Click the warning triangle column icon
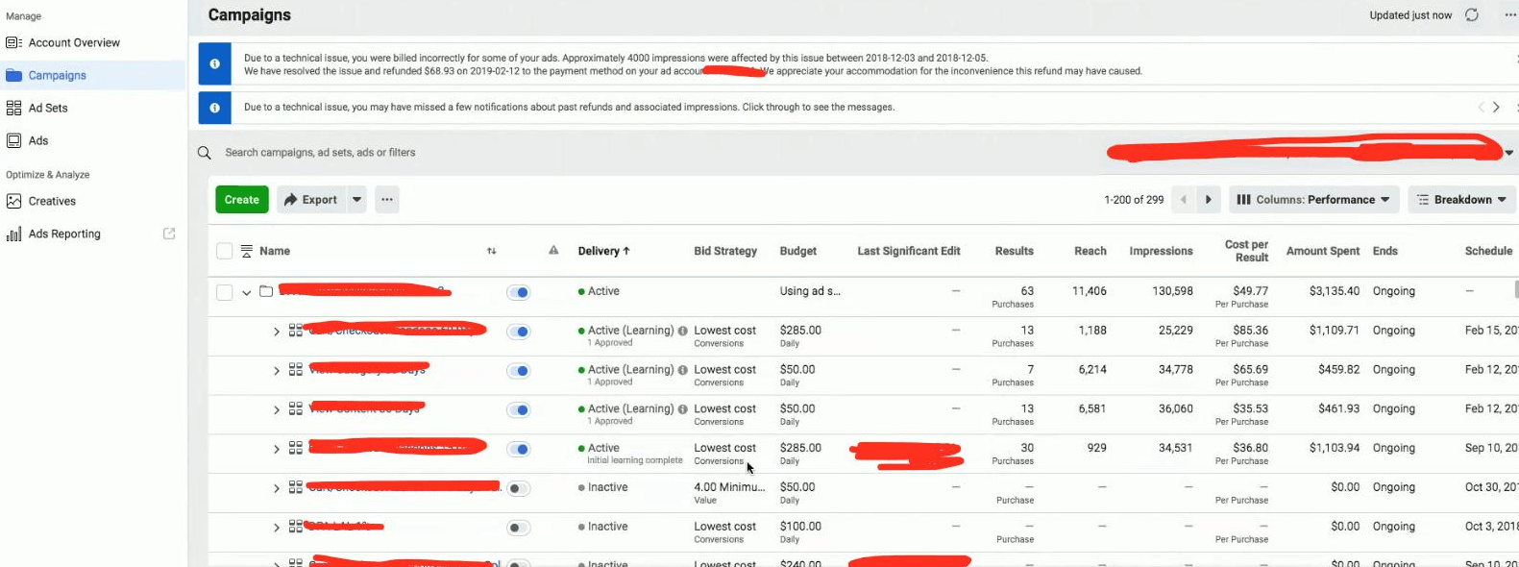Screen dimensions: 1519x567 click(x=553, y=251)
